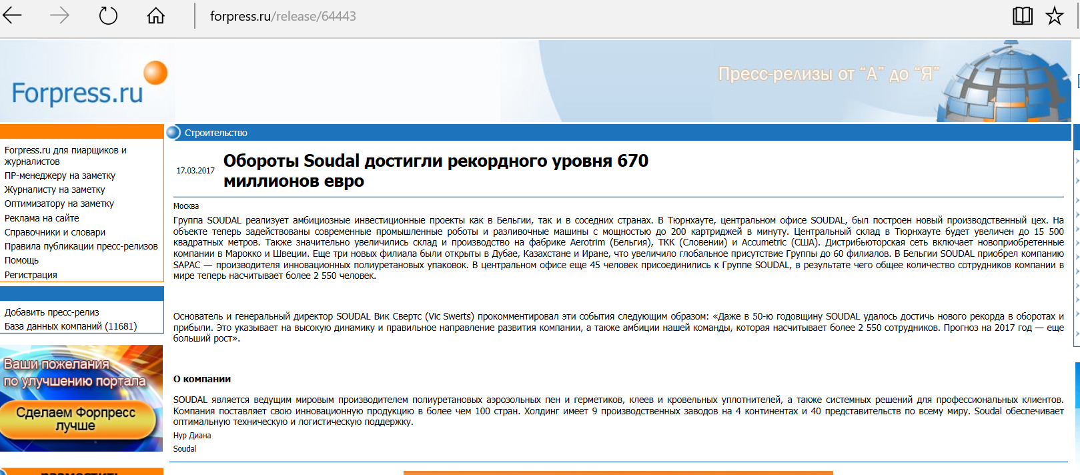The width and height of the screenshot is (1080, 475).
Task: Click 'Пресс-релизы от "А" до "Я"' banner text
Action: tap(829, 73)
